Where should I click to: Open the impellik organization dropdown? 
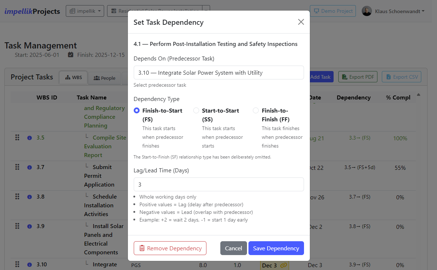(85, 11)
